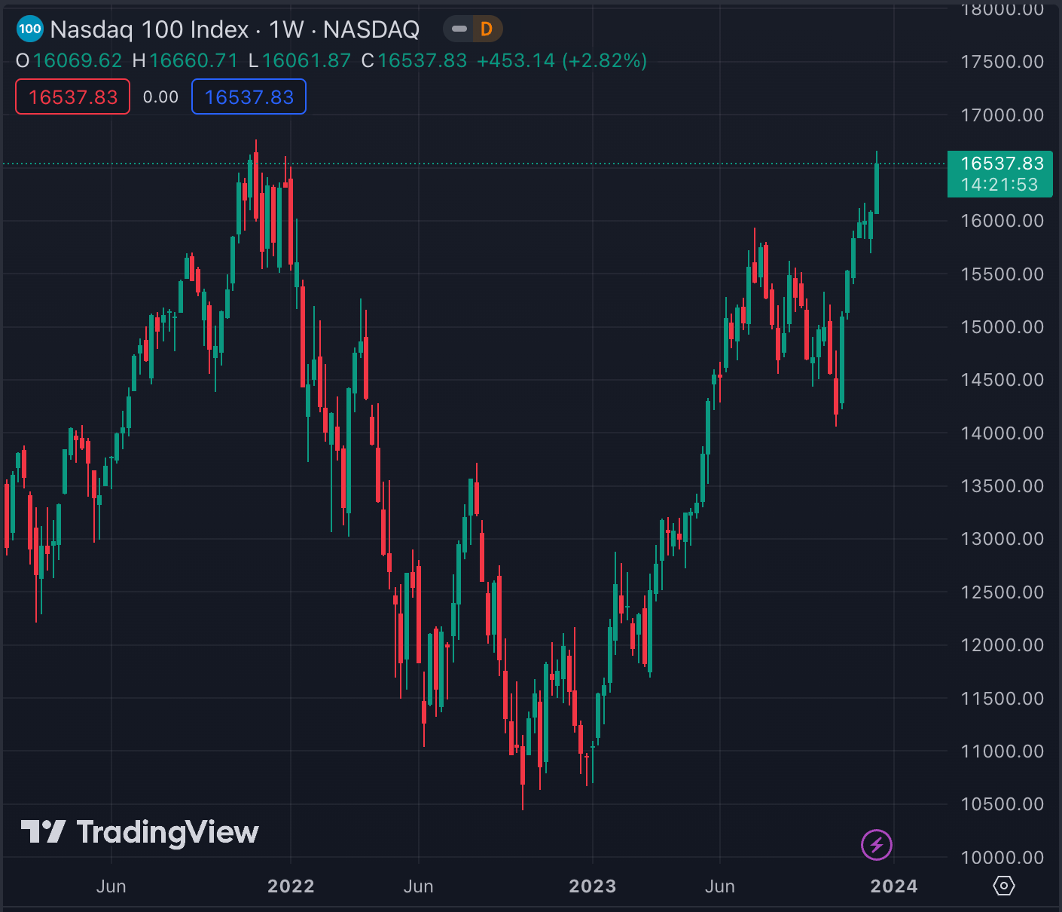Click the orange D data-mode badge
The width and height of the screenshot is (1062, 912).
(487, 29)
